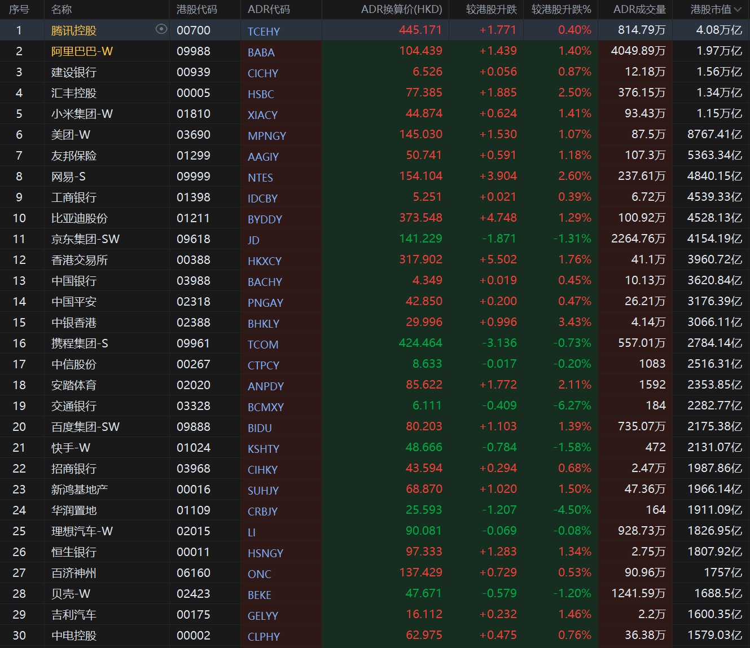Select the 百济神州 stock name

click(74, 573)
